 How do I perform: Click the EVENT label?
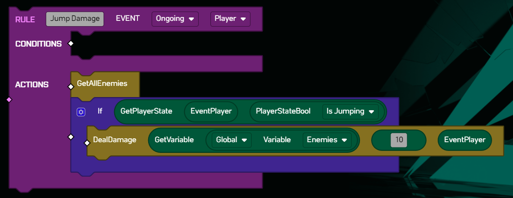click(128, 18)
